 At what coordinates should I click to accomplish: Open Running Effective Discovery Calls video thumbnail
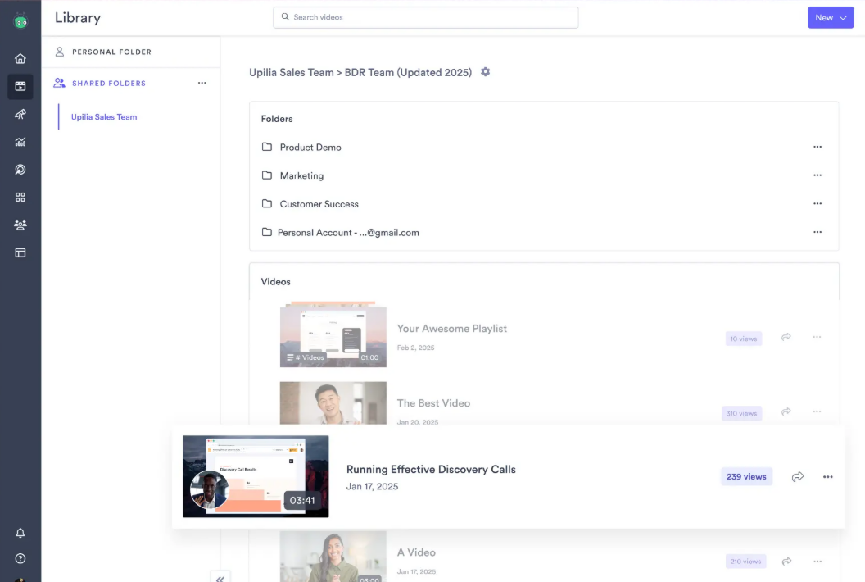click(x=256, y=476)
